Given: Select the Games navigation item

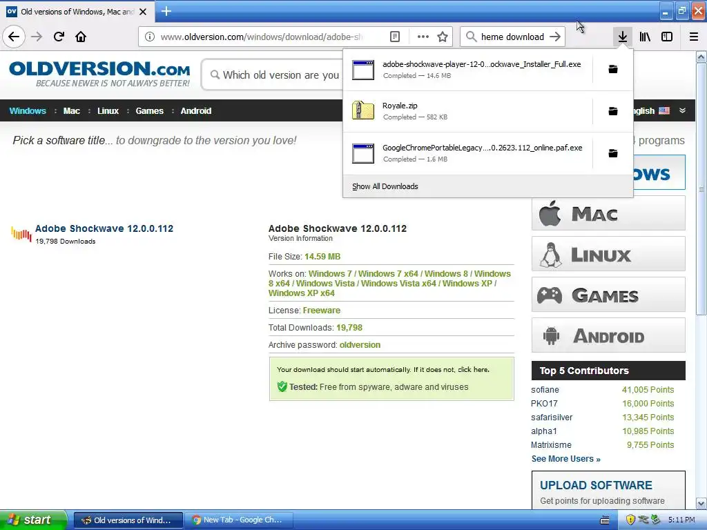Looking at the screenshot, I should coord(150,111).
